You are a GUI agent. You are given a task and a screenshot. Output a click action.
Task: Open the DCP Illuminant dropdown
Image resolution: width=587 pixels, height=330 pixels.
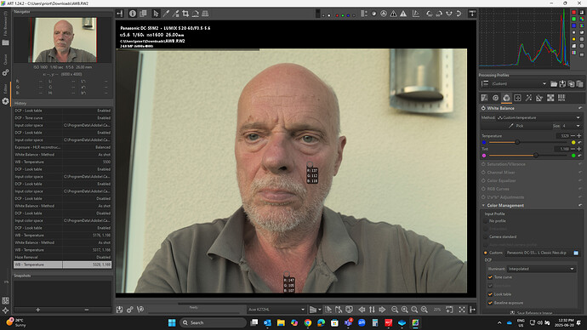(541, 269)
